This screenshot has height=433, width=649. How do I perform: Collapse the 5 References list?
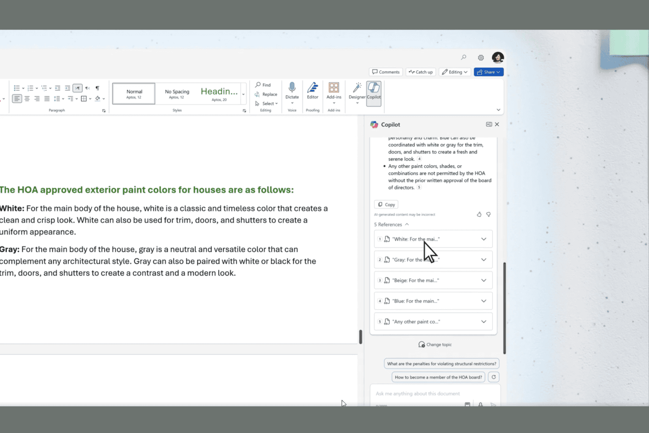point(391,225)
